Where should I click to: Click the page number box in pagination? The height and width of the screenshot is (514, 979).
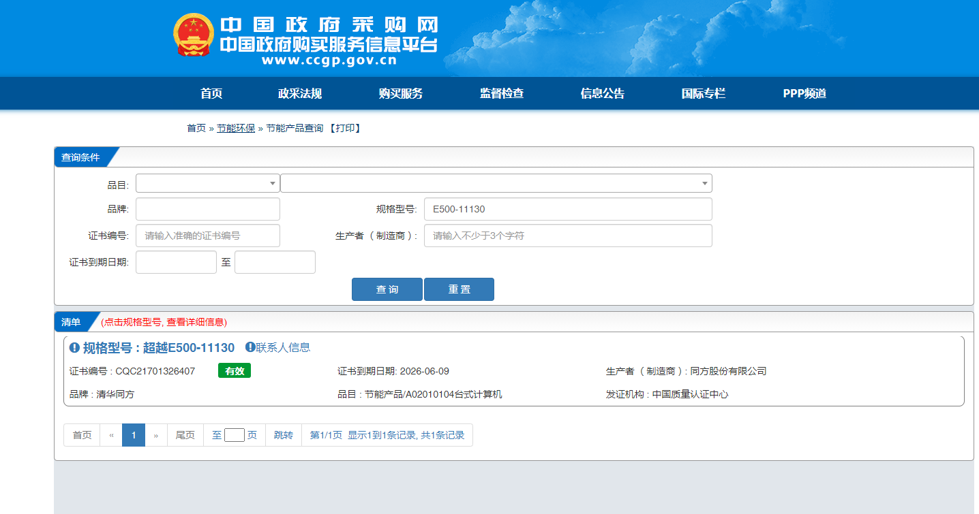235,435
